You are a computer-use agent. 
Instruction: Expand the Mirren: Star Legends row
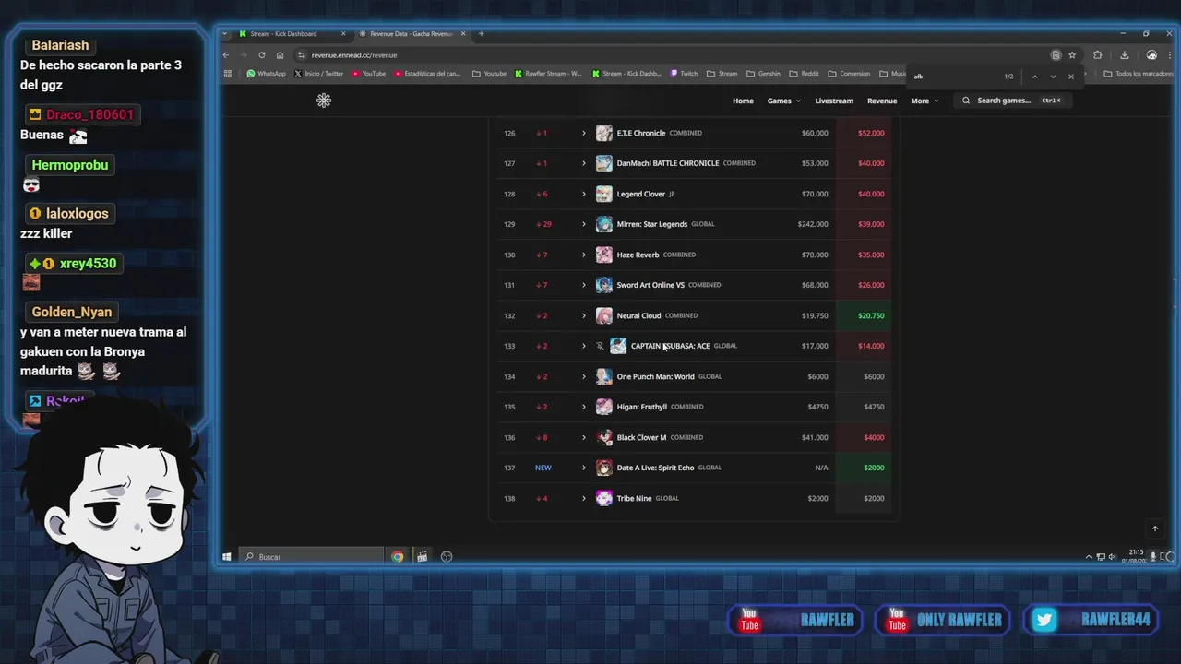click(583, 224)
